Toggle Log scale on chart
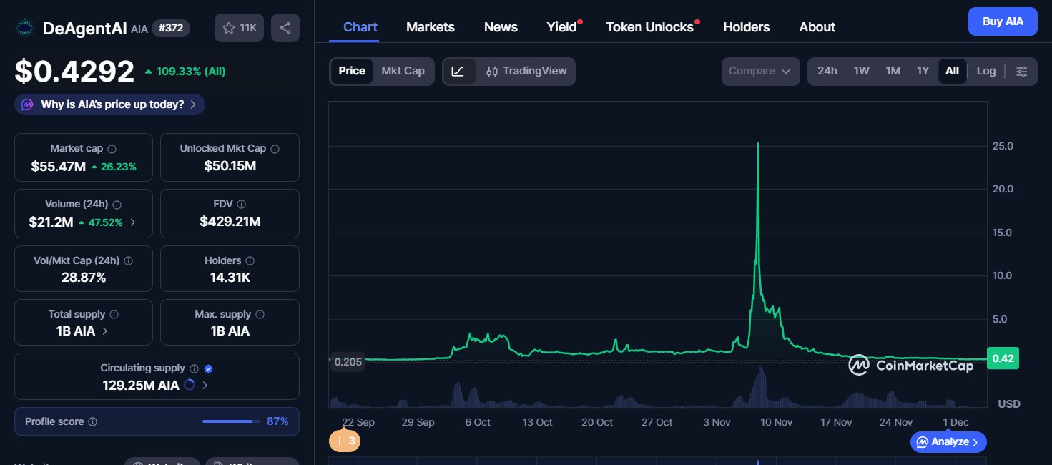This screenshot has height=465, width=1052. 985,71
